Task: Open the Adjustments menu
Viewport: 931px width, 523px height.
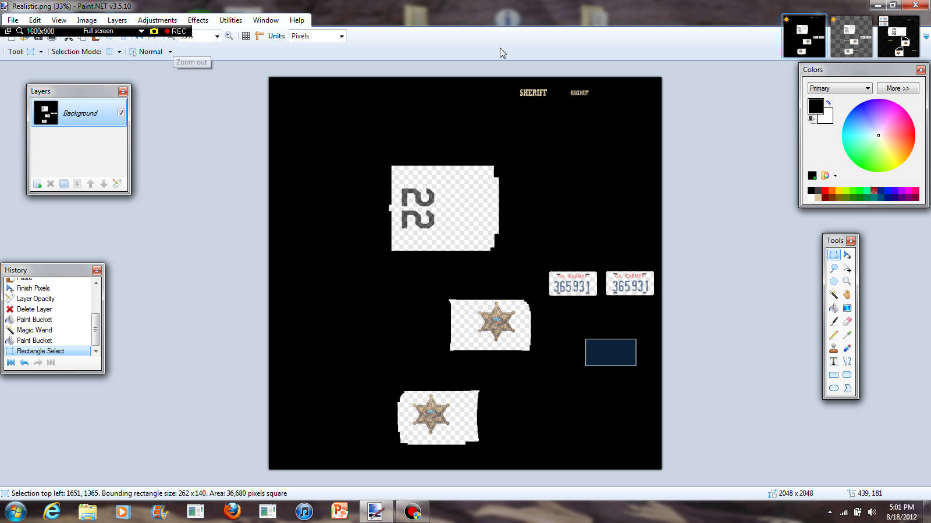Action: coord(157,20)
